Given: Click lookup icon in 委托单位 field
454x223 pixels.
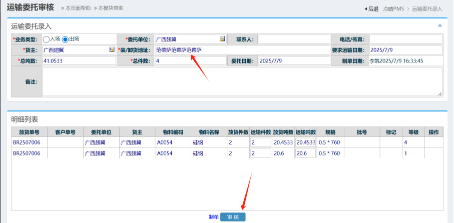Looking at the screenshot, I should [x=222, y=39].
